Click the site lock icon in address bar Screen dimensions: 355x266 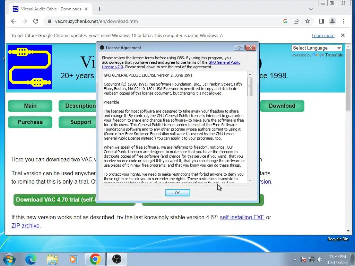click(49, 21)
